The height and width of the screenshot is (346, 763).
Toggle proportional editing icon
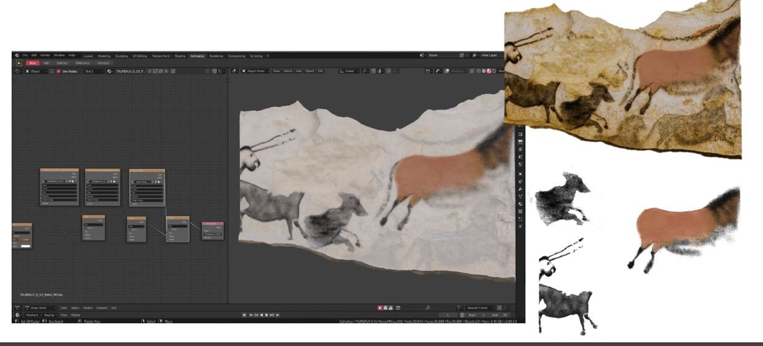[x=389, y=71]
